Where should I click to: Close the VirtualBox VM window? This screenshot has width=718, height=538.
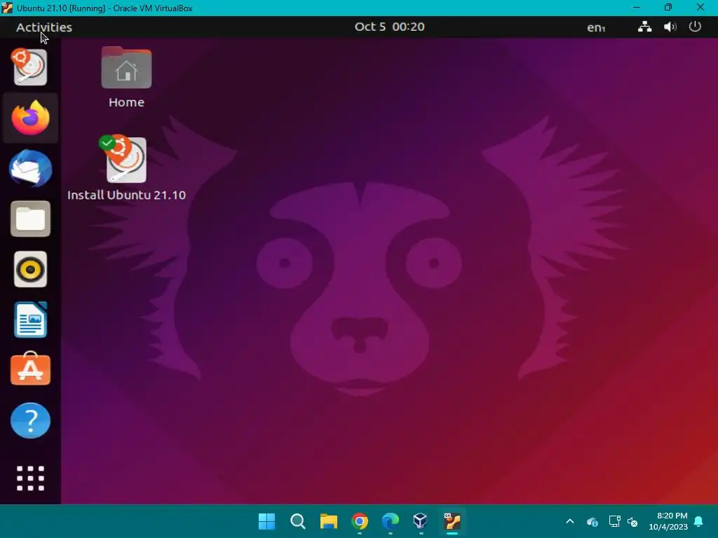point(700,7)
